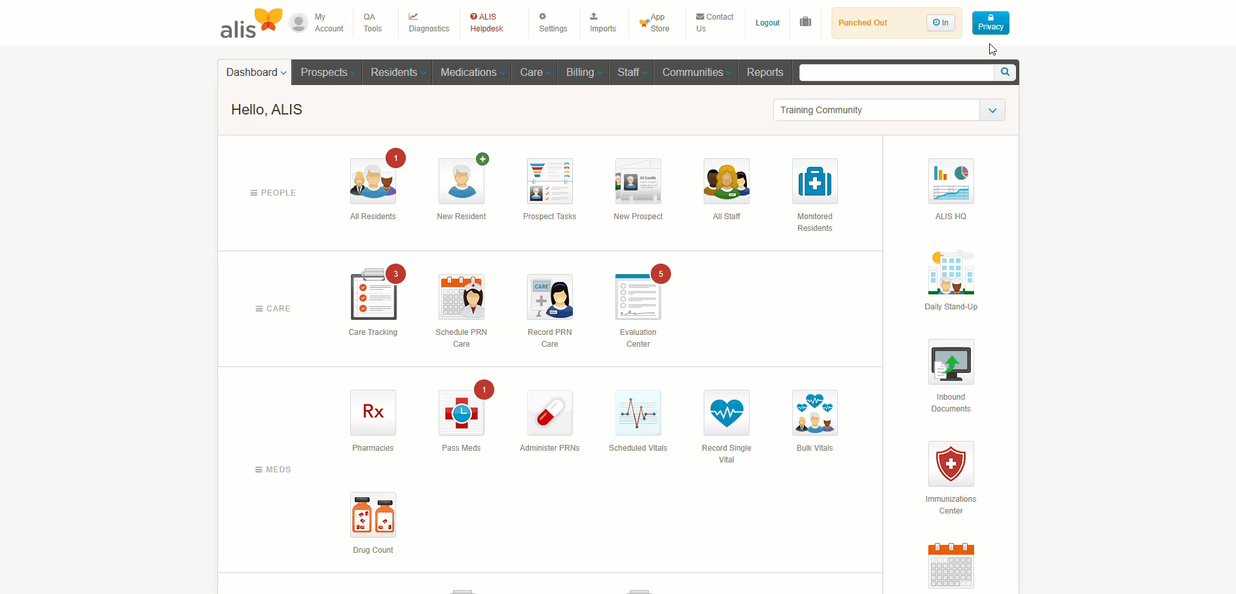Click the search magnifier button
Viewport: 1236px width, 594px height.
pos(1005,72)
